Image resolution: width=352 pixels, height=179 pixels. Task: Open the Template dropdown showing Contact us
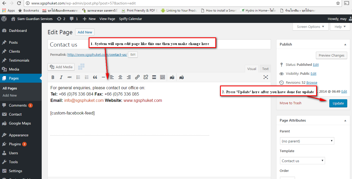pyautogui.click(x=302, y=161)
